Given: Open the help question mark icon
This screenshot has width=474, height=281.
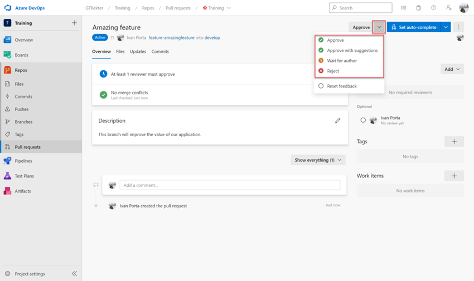Looking at the screenshot, I should (433, 8).
